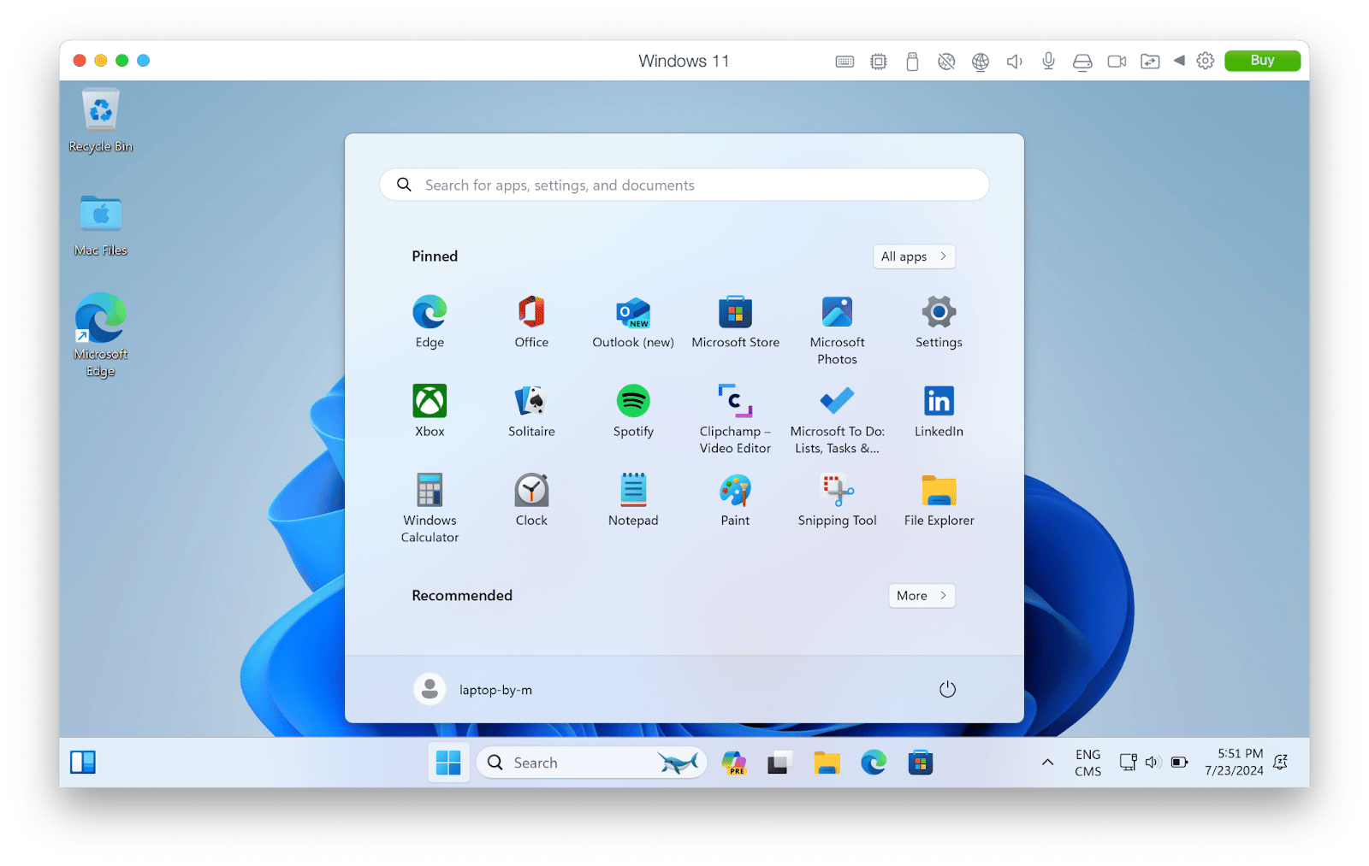Click shared folder icon in title bar
The width and height of the screenshot is (1369, 866).
click(1150, 62)
